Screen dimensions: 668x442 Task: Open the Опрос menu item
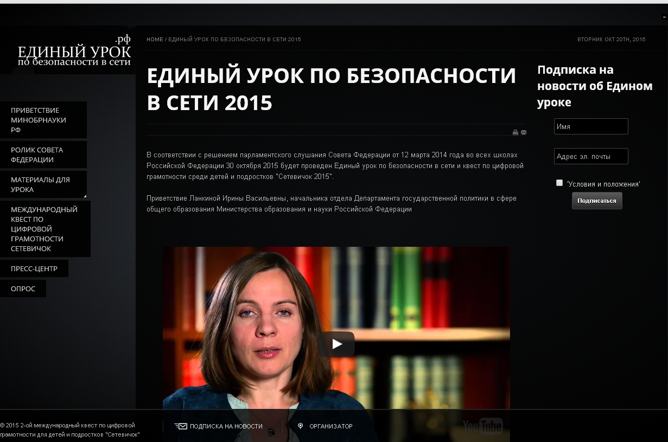click(23, 289)
